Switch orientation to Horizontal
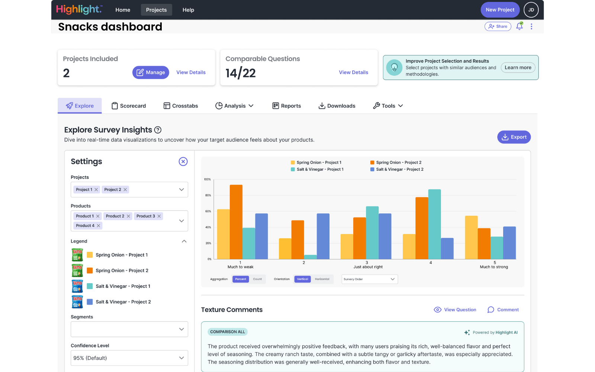 coord(322,279)
